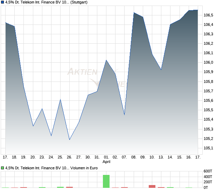Click the price dip on the 07th
Image resolution: width=217 pixels, height=191 pixels.
(124, 115)
